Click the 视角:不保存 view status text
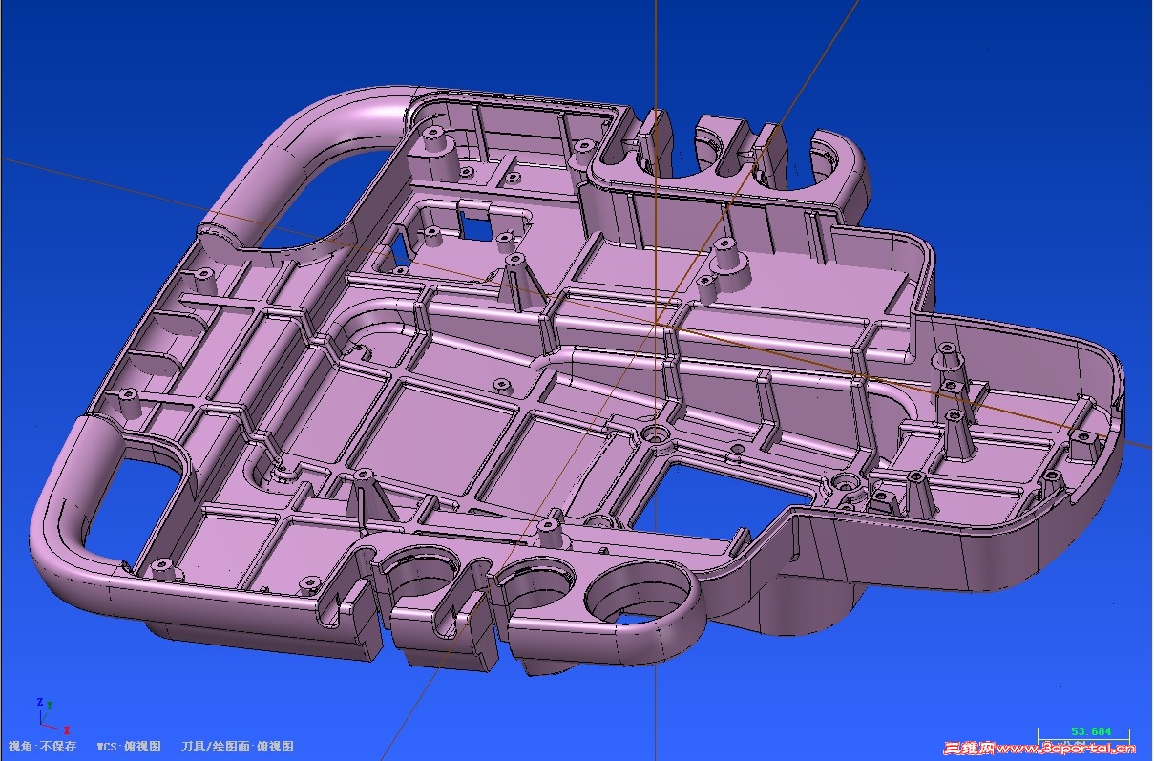Image resolution: width=1154 pixels, height=761 pixels. pos(42,747)
